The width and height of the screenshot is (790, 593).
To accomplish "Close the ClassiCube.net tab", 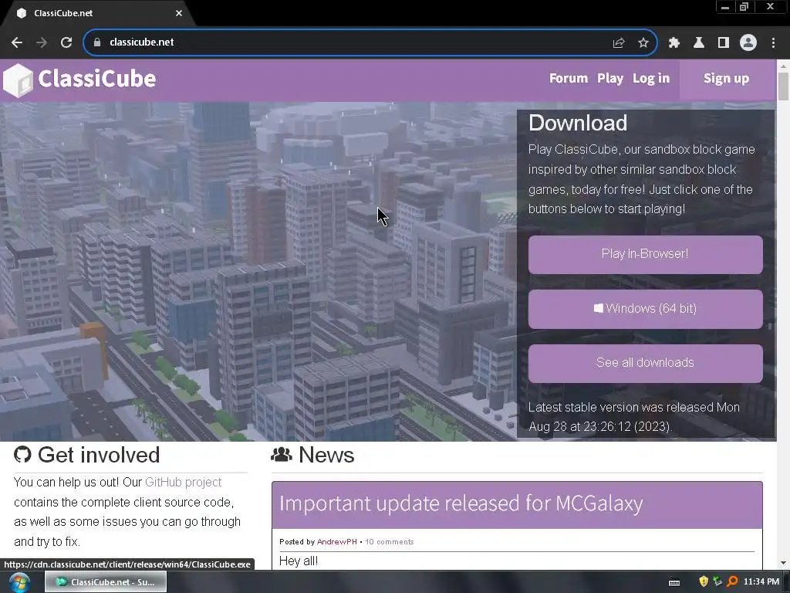I will click(x=179, y=13).
